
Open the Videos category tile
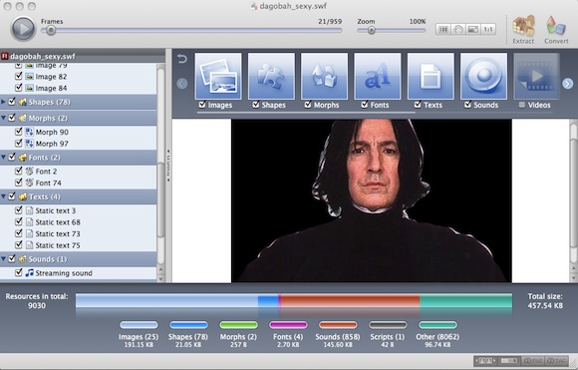[537, 76]
